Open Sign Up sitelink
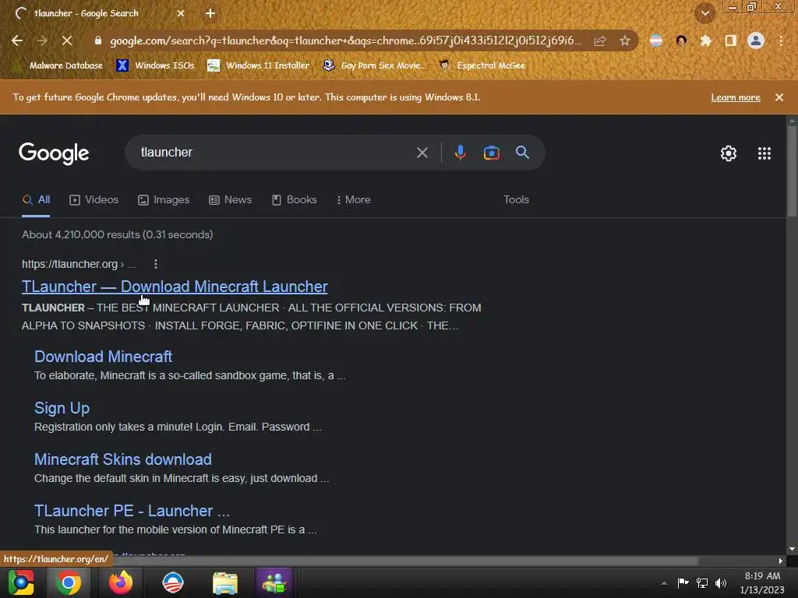 pos(62,408)
